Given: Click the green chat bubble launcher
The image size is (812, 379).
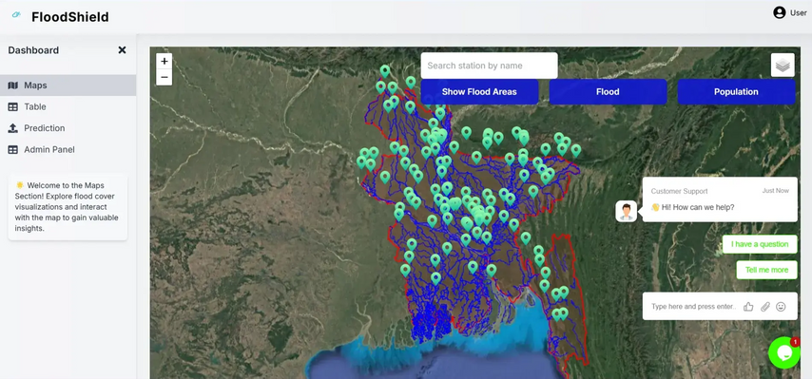Looking at the screenshot, I should coord(784,352).
